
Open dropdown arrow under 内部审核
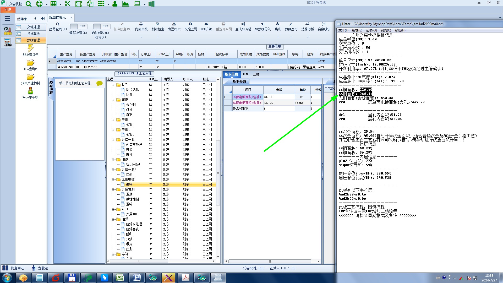tap(141, 37)
